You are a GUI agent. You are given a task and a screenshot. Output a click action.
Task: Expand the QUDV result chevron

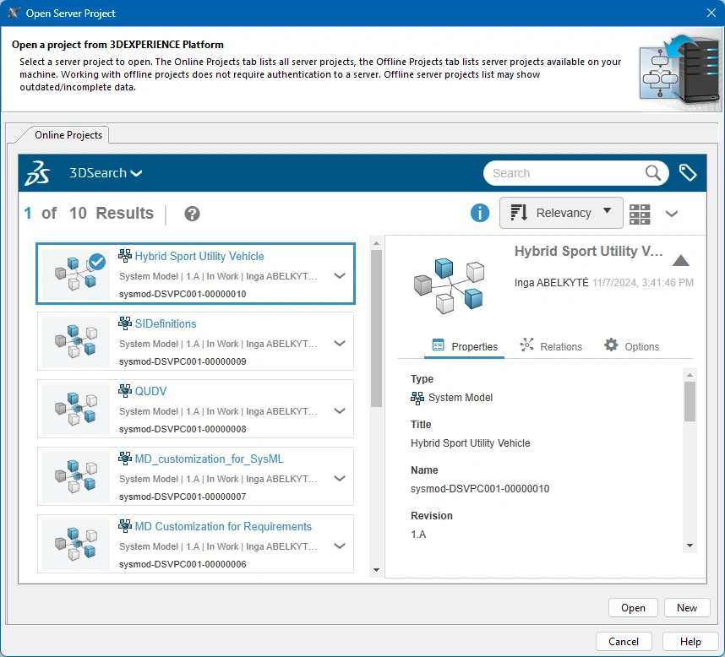click(340, 410)
